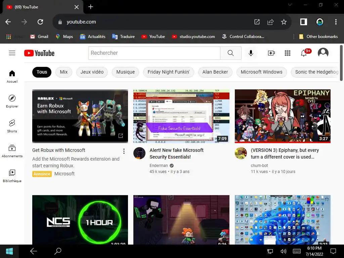Open the tab search dropdown chevron
The image size is (344, 258).
290,5
